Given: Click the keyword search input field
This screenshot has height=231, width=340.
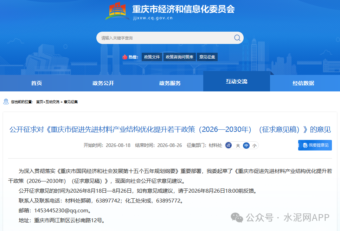Looking at the screenshot, I should (x=165, y=38).
